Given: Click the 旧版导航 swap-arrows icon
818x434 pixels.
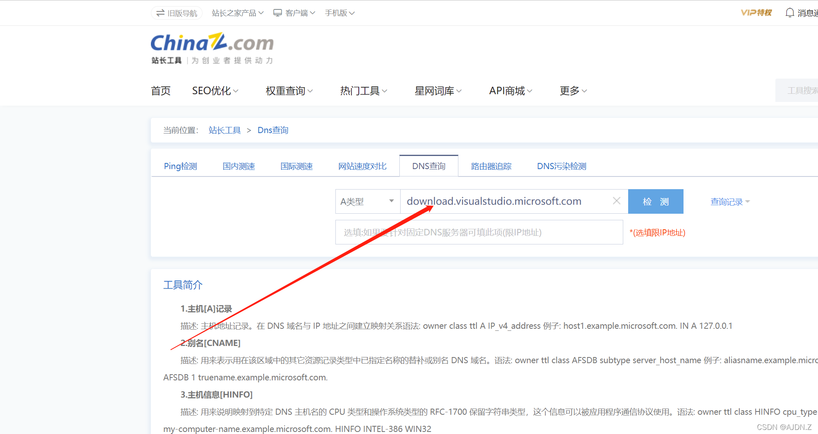Looking at the screenshot, I should tap(159, 13).
